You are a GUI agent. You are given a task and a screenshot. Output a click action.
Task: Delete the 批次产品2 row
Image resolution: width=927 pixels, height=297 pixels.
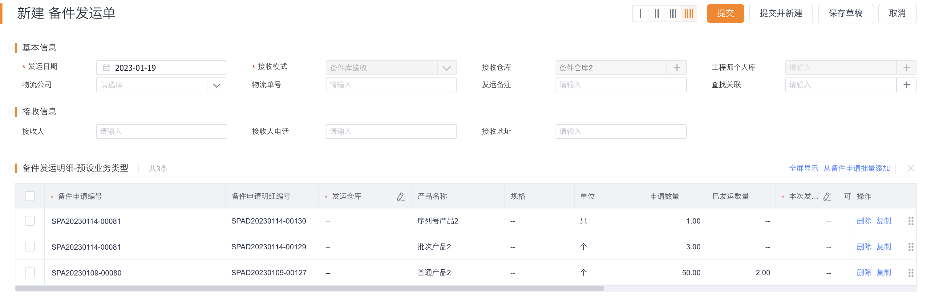point(864,247)
